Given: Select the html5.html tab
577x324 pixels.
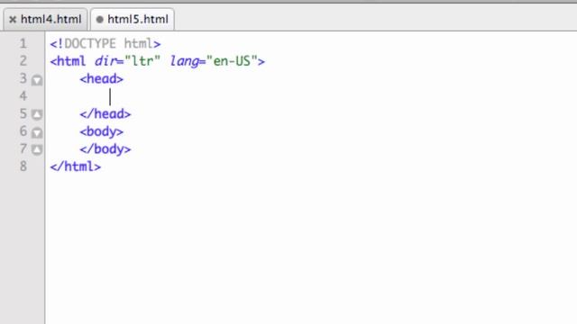Looking at the screenshot, I should click(133, 19).
